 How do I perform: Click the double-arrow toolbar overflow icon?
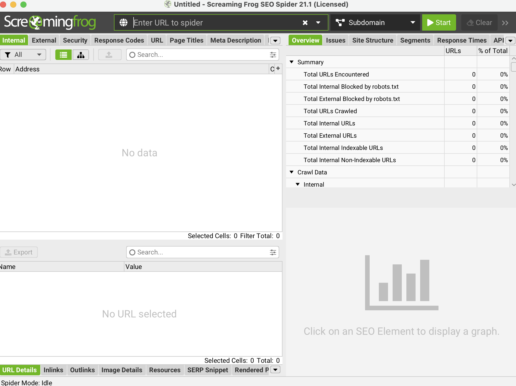click(x=505, y=23)
